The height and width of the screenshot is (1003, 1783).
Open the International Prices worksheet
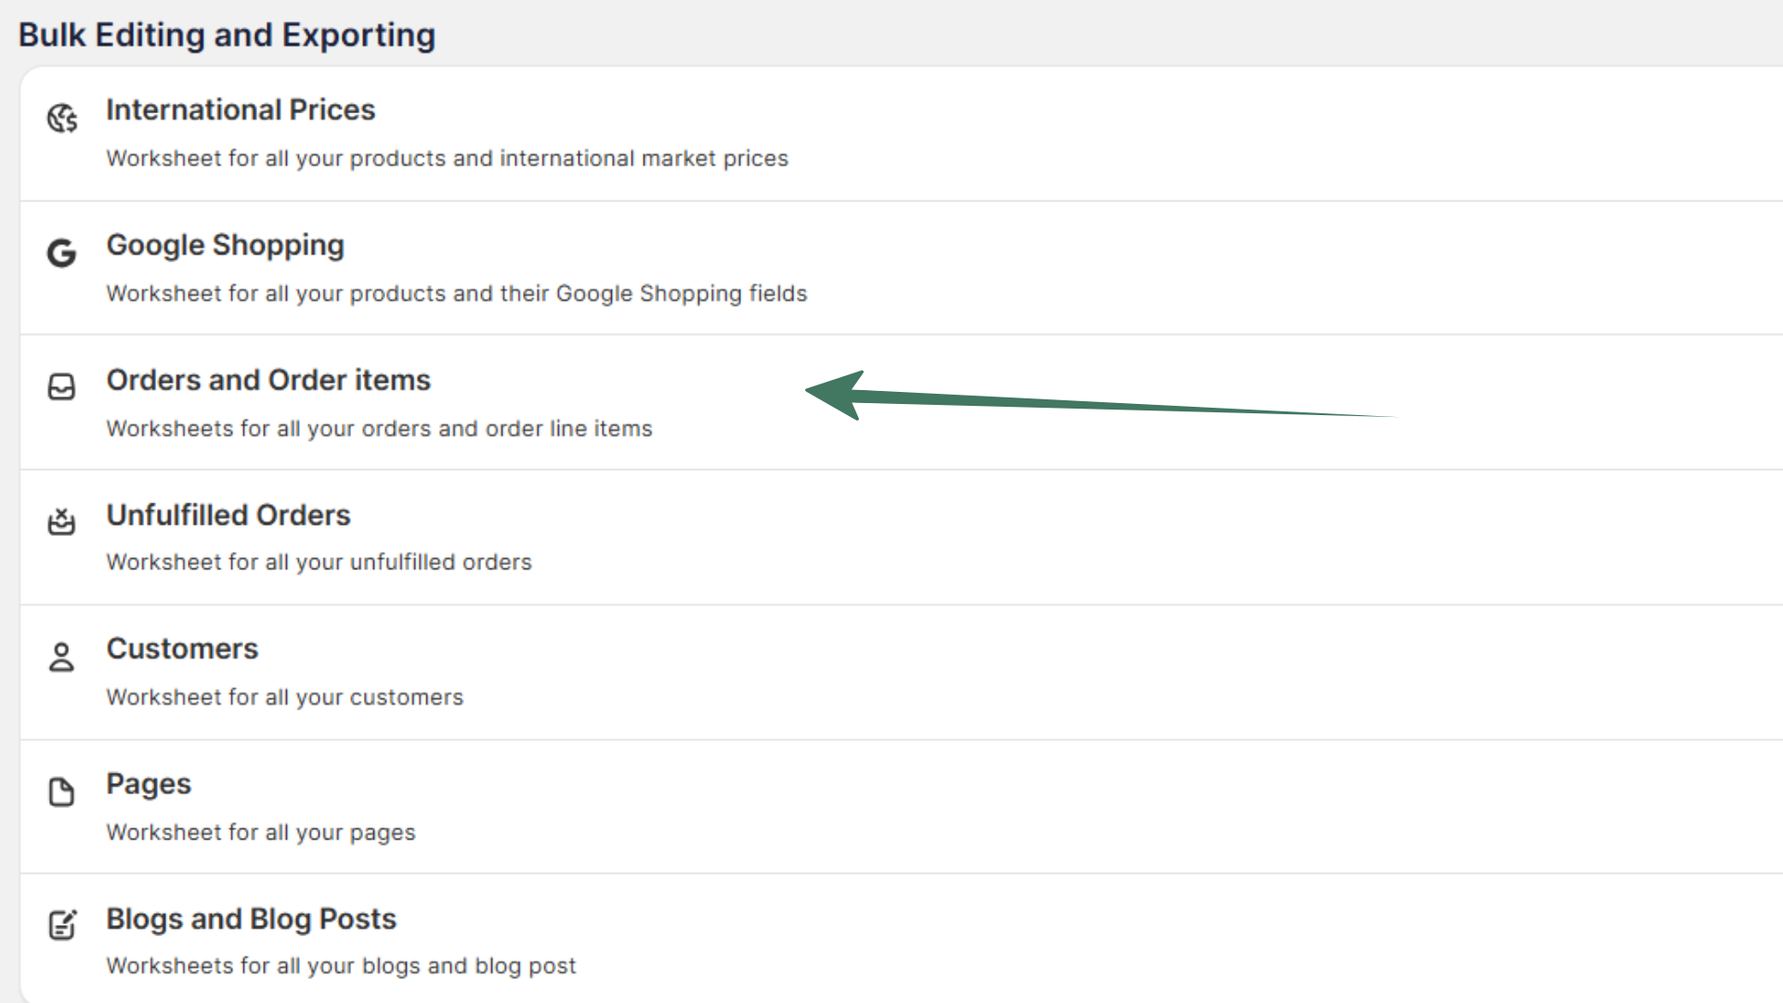241,110
